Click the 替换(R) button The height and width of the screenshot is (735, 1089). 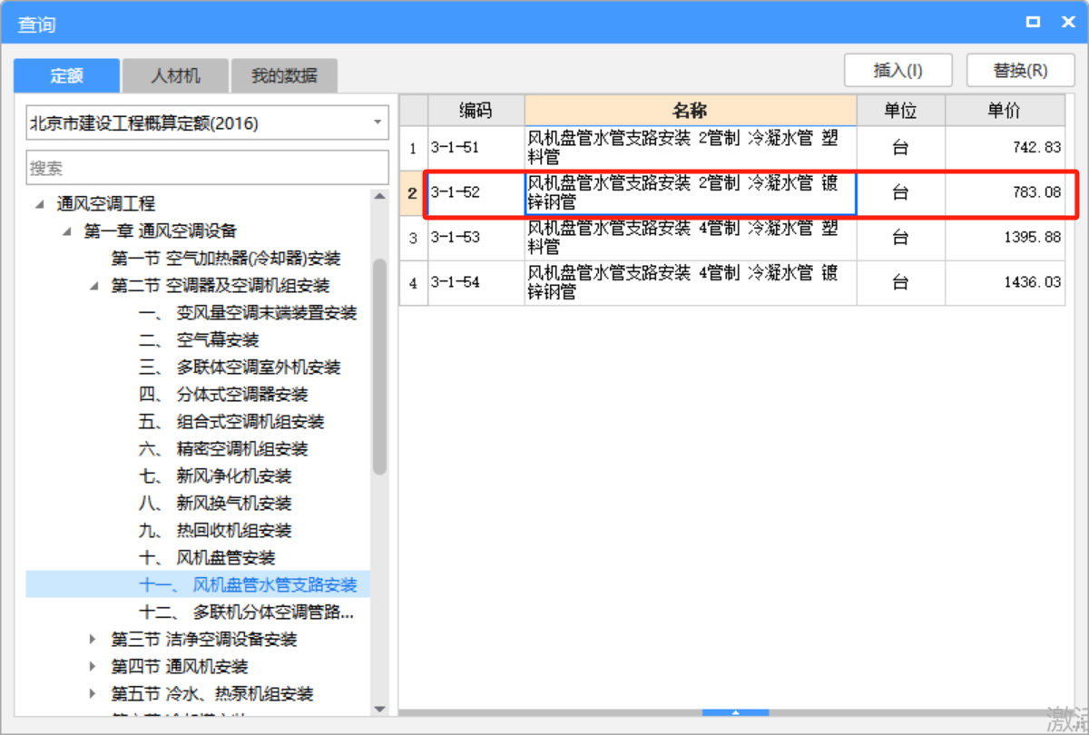coord(1020,71)
